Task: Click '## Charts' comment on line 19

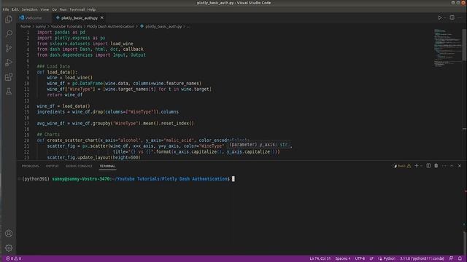Action: tap(48, 135)
